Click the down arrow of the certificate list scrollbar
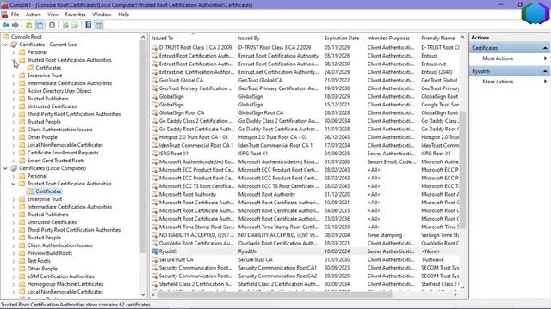The image size is (551, 309). 462,288
